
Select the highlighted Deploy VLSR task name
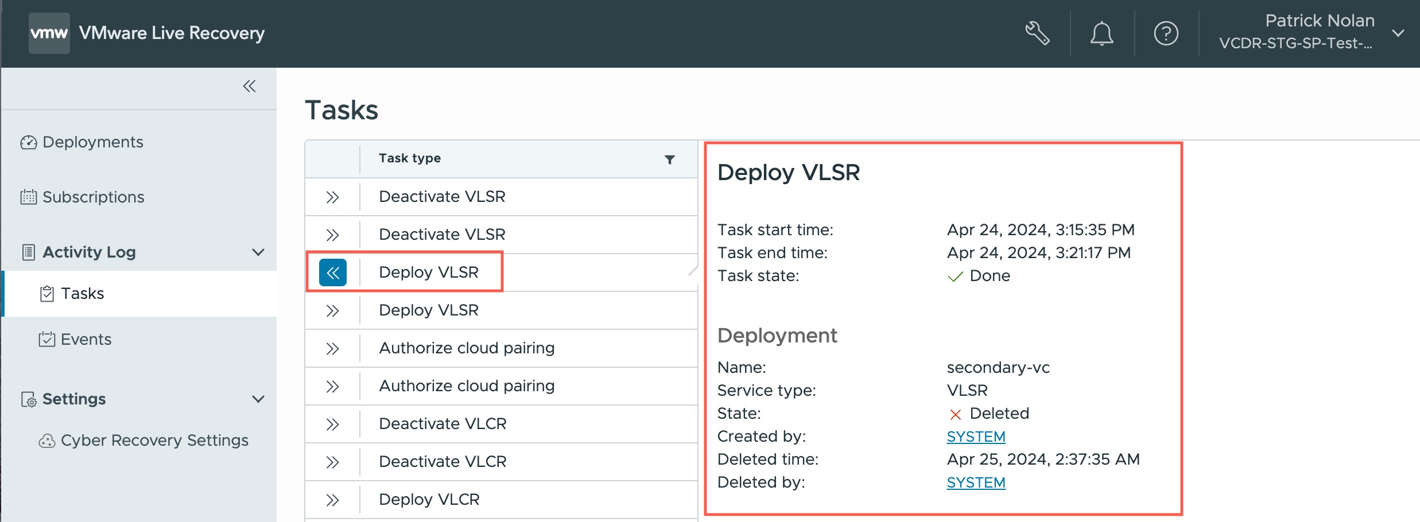(429, 272)
